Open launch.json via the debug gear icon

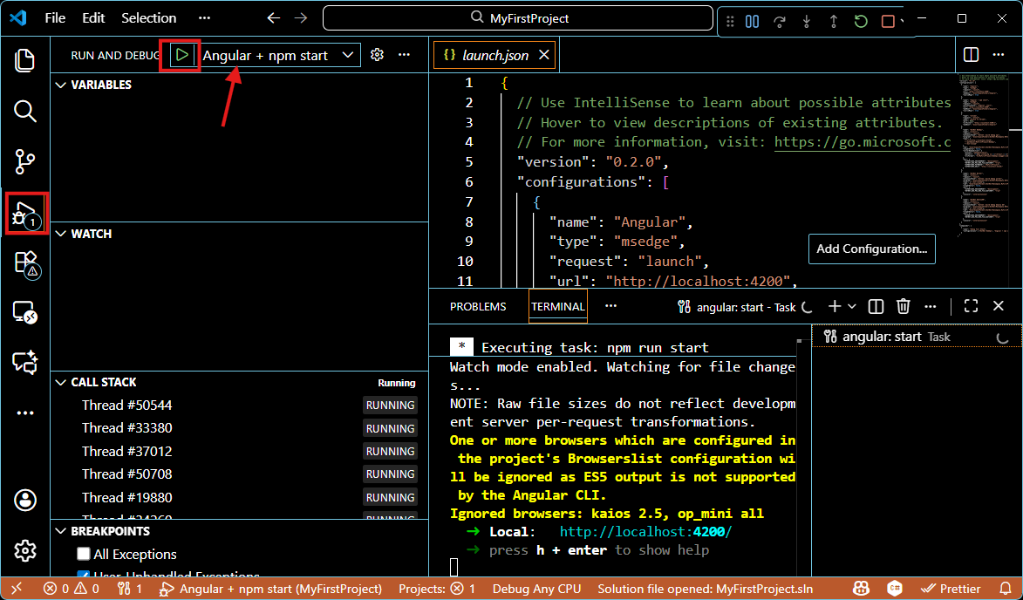coord(377,55)
